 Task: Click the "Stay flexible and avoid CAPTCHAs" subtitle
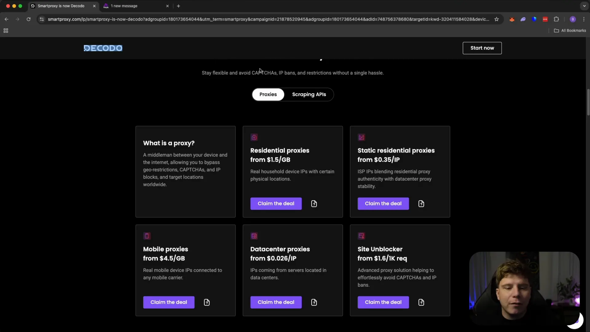click(x=293, y=73)
